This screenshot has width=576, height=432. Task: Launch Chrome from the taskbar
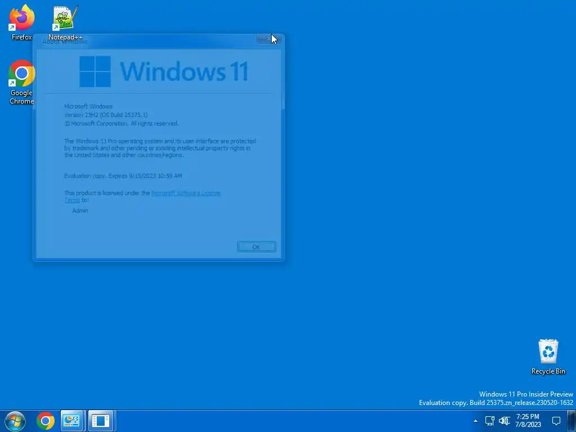pos(46,421)
